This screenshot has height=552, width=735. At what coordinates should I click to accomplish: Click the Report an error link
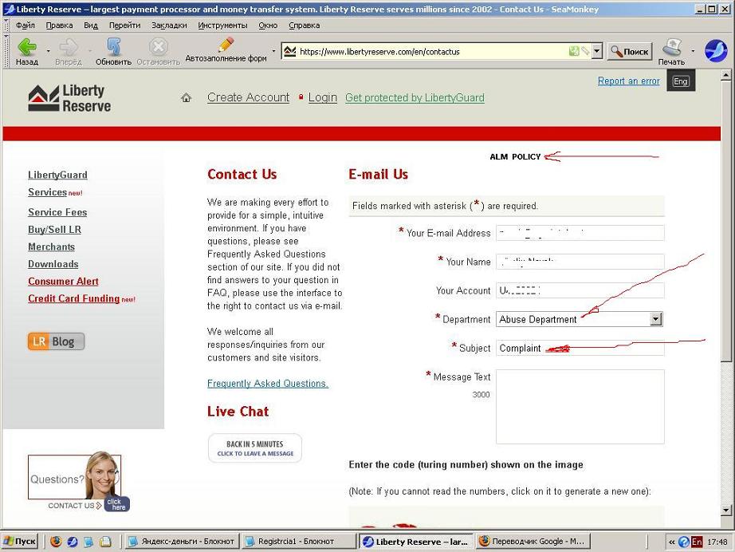pos(629,81)
